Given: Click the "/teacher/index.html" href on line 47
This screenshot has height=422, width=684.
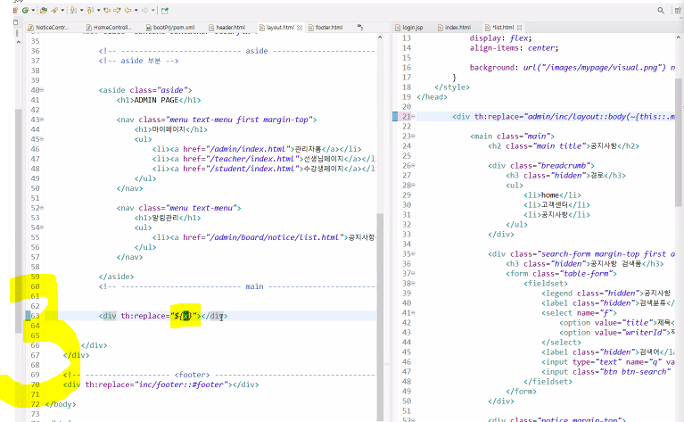Looking at the screenshot, I should 254,159.
